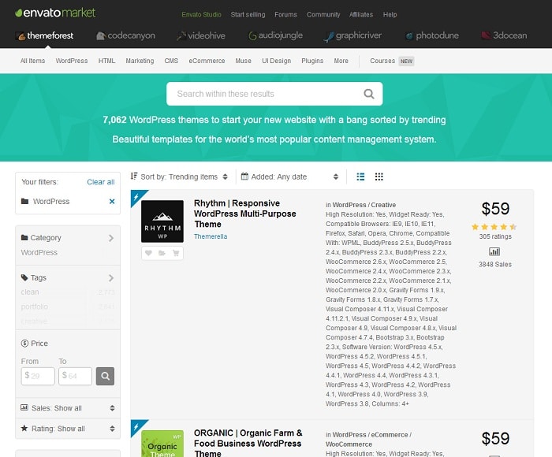The image size is (552, 457).
Task: Open the Organic Theme thumbnail
Action: pos(162,444)
